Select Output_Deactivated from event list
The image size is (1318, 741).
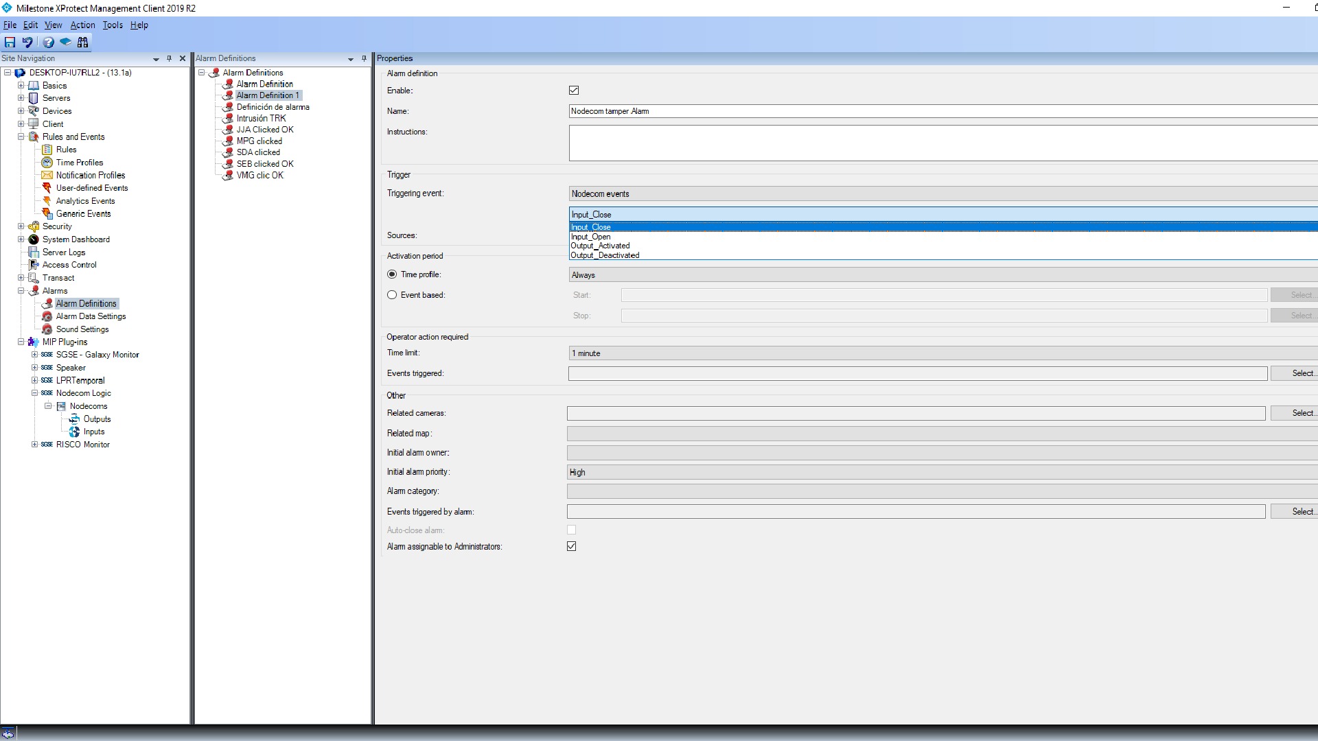pos(605,255)
